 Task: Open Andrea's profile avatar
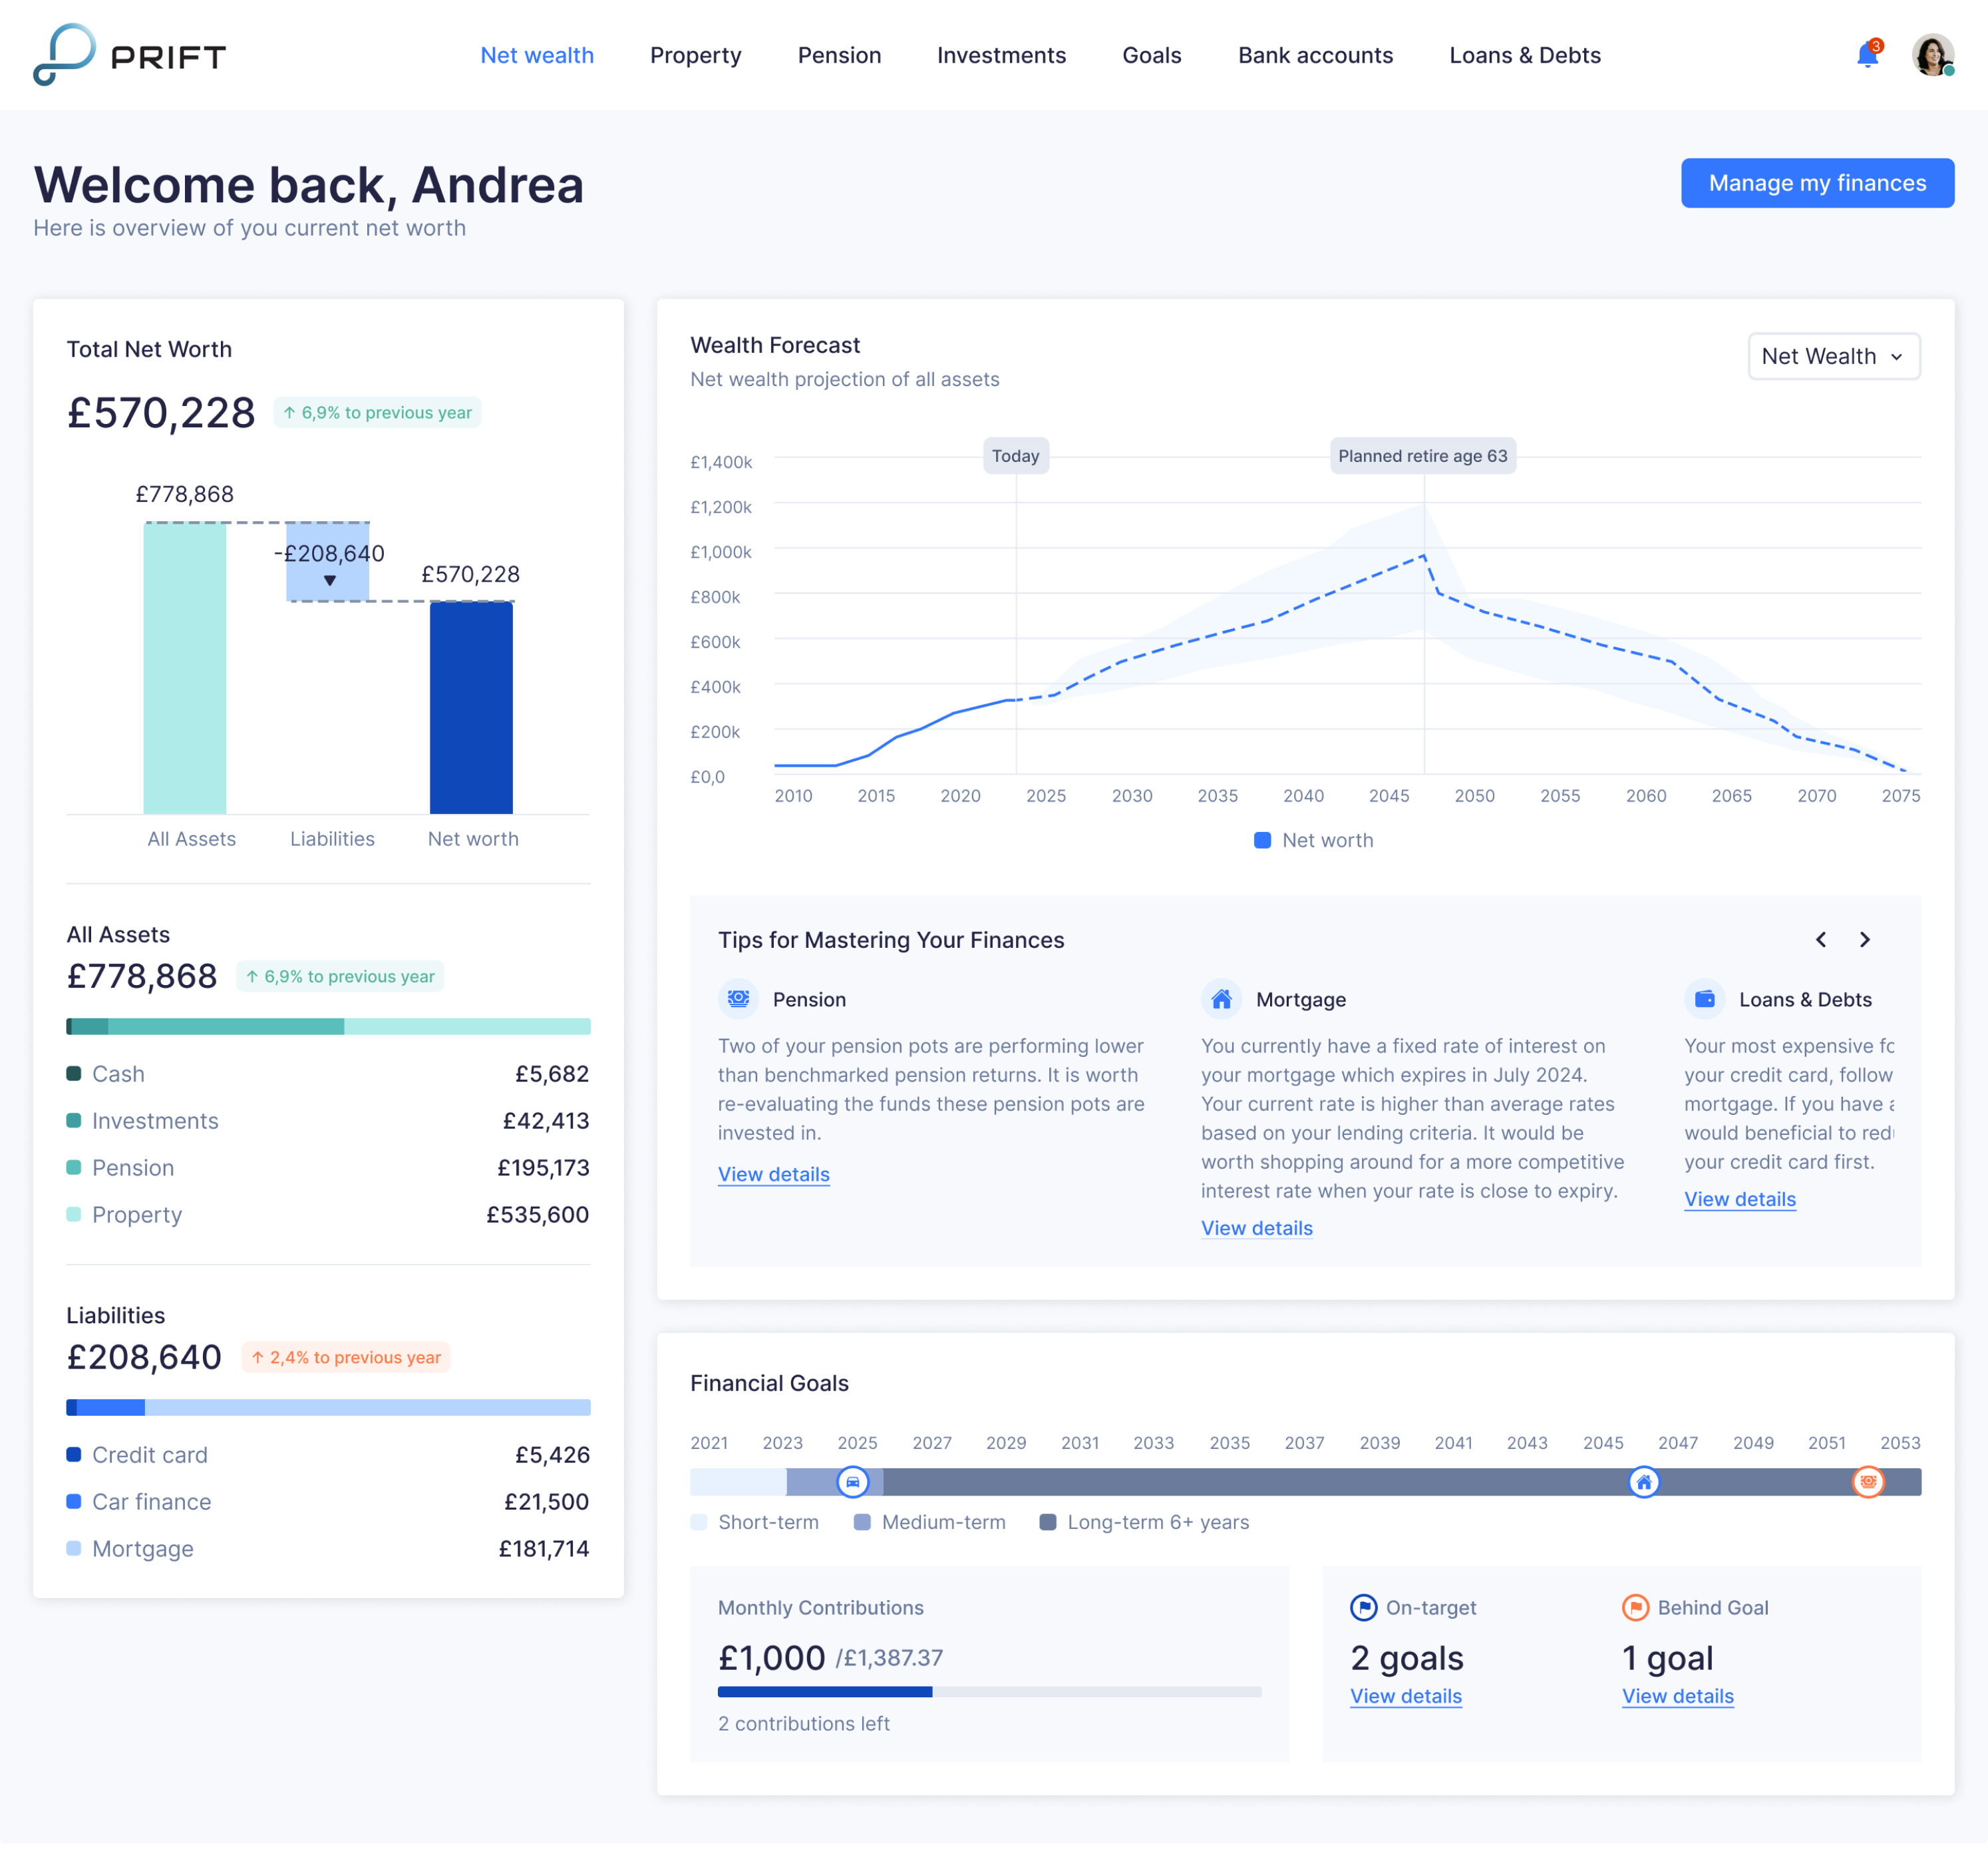tap(1932, 55)
